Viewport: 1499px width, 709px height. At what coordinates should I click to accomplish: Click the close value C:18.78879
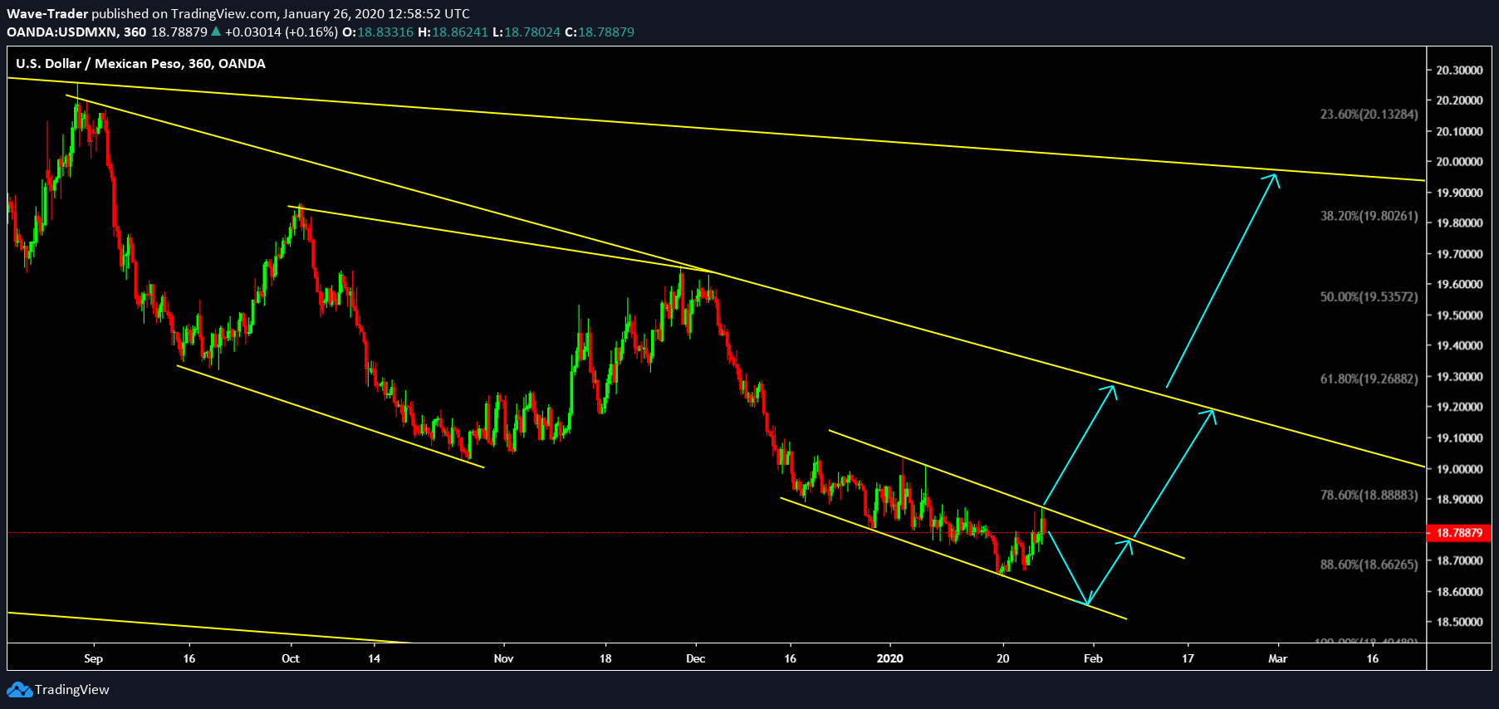[600, 32]
